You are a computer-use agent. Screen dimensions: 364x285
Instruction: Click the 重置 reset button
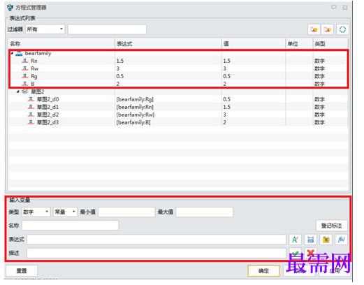[22, 271]
